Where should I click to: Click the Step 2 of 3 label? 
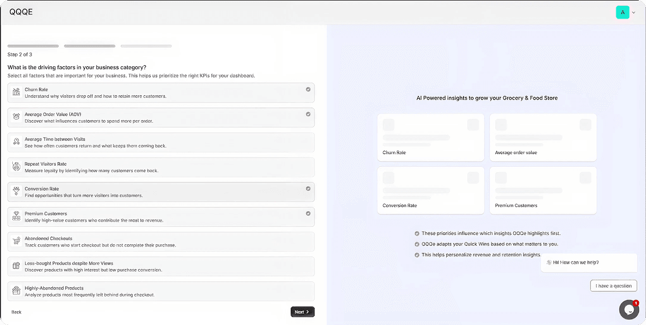coord(20,54)
